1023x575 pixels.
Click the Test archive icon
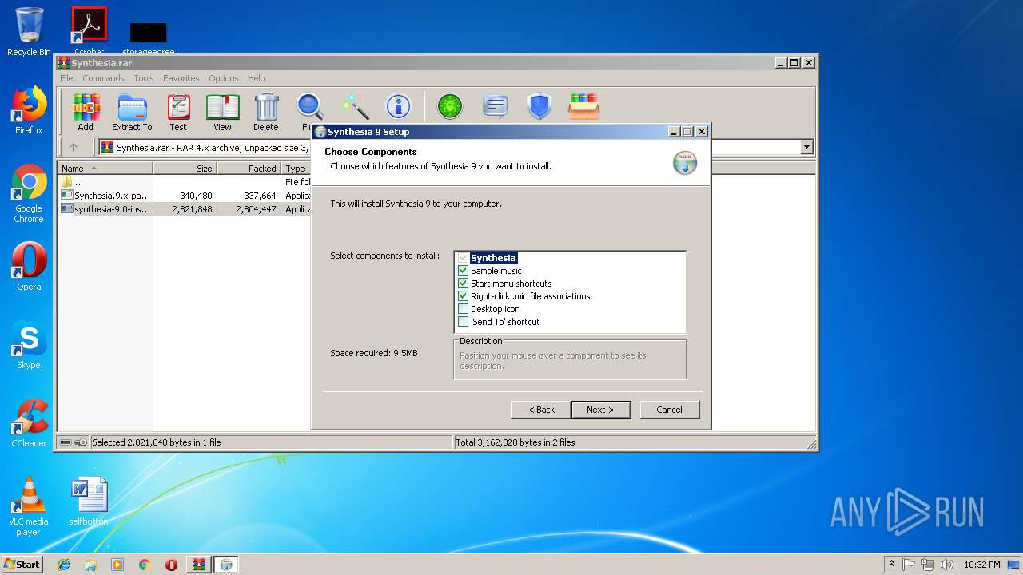pos(178,112)
